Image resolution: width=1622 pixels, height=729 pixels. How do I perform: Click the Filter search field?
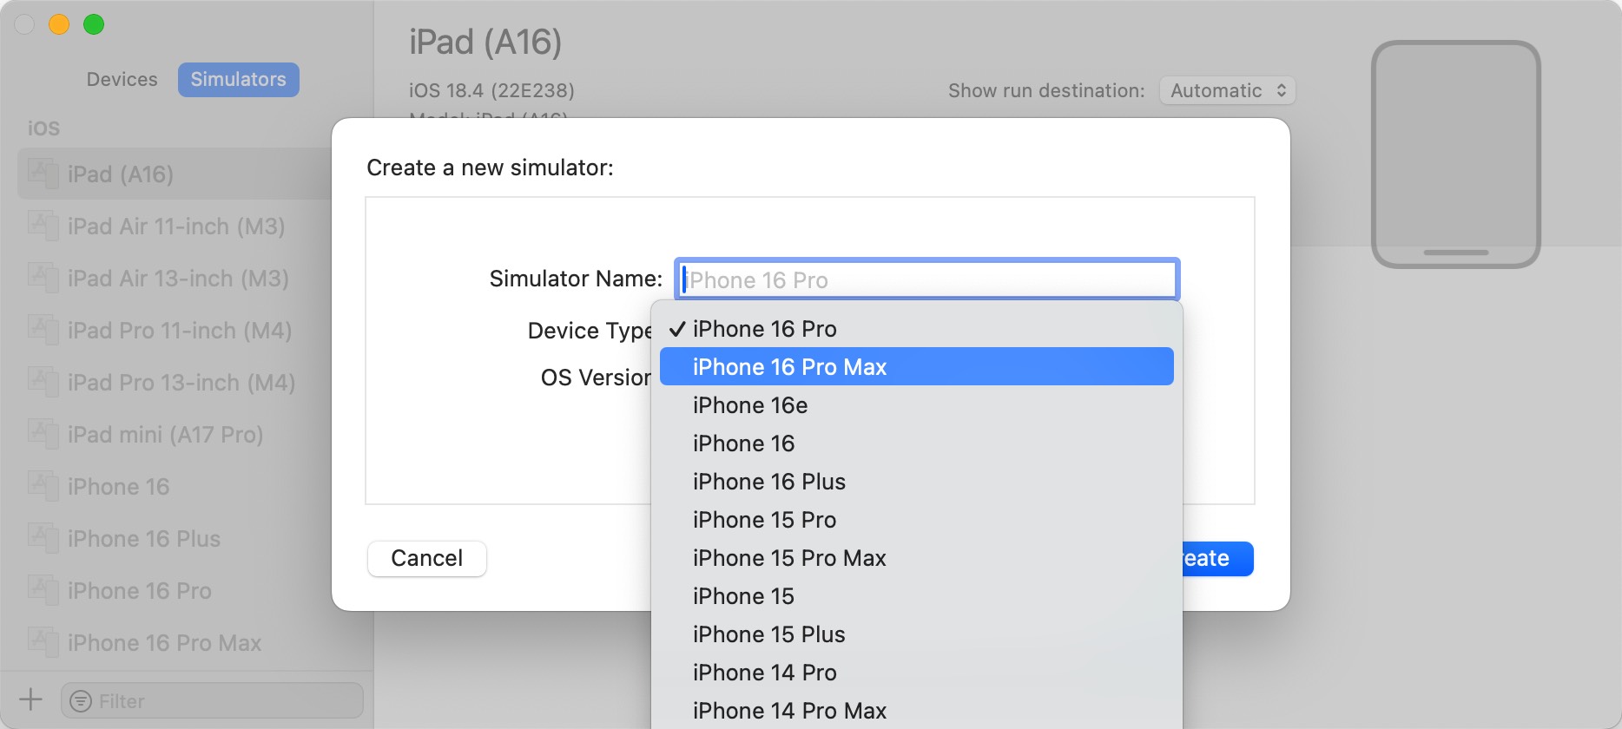point(212,700)
